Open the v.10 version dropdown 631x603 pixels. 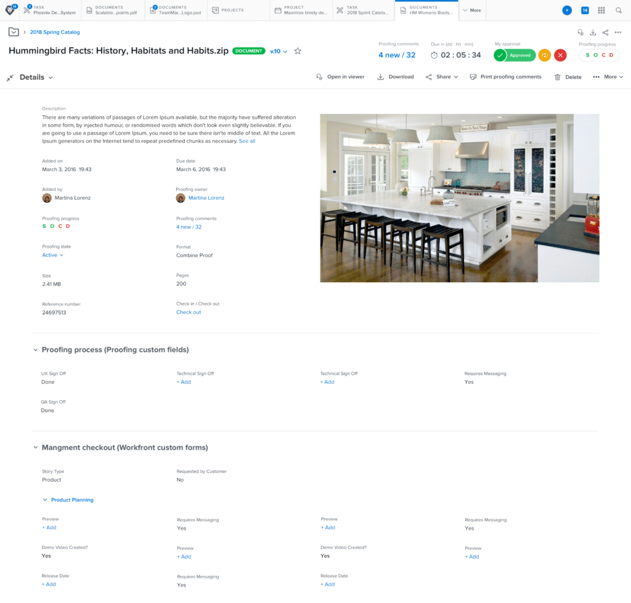click(x=279, y=51)
